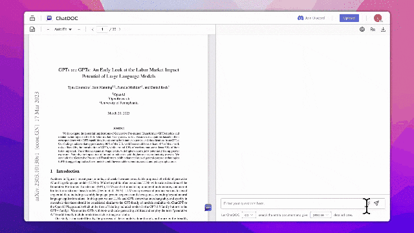
Task: Open the document list drawer icon
Action: (x=32, y=18)
